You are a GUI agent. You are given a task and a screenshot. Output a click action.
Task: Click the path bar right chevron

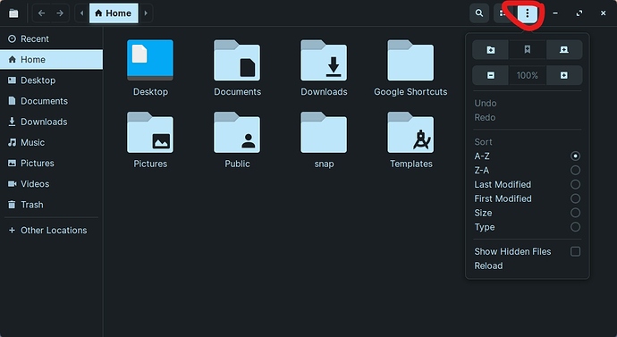coord(146,13)
